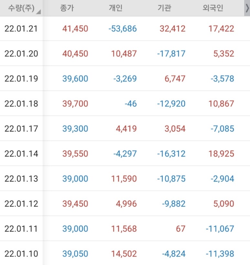
Task: Select the 22.01.10 date cell
Action: pyautogui.click(x=21, y=254)
